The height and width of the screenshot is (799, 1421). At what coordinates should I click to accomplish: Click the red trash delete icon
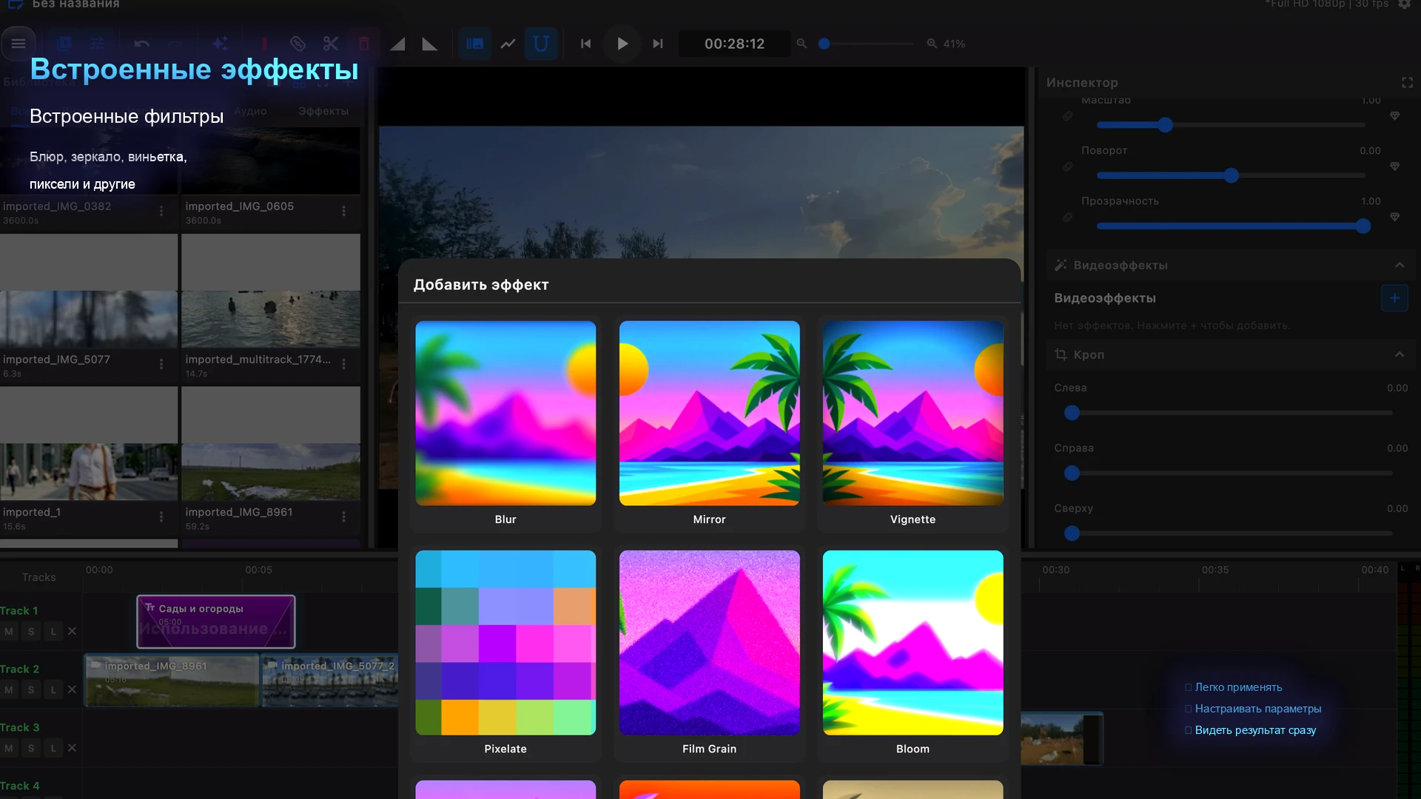point(364,44)
